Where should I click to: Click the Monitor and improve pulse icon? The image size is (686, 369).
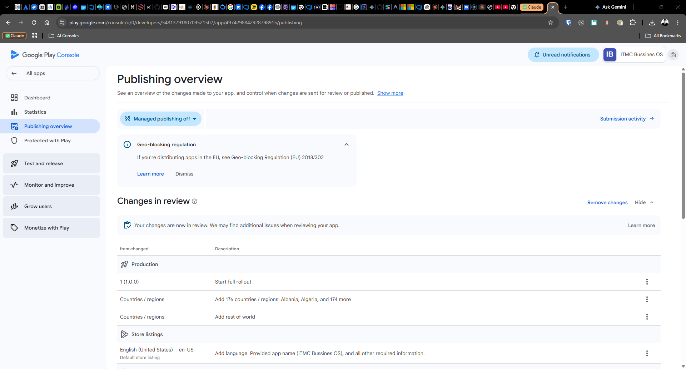pos(14,185)
